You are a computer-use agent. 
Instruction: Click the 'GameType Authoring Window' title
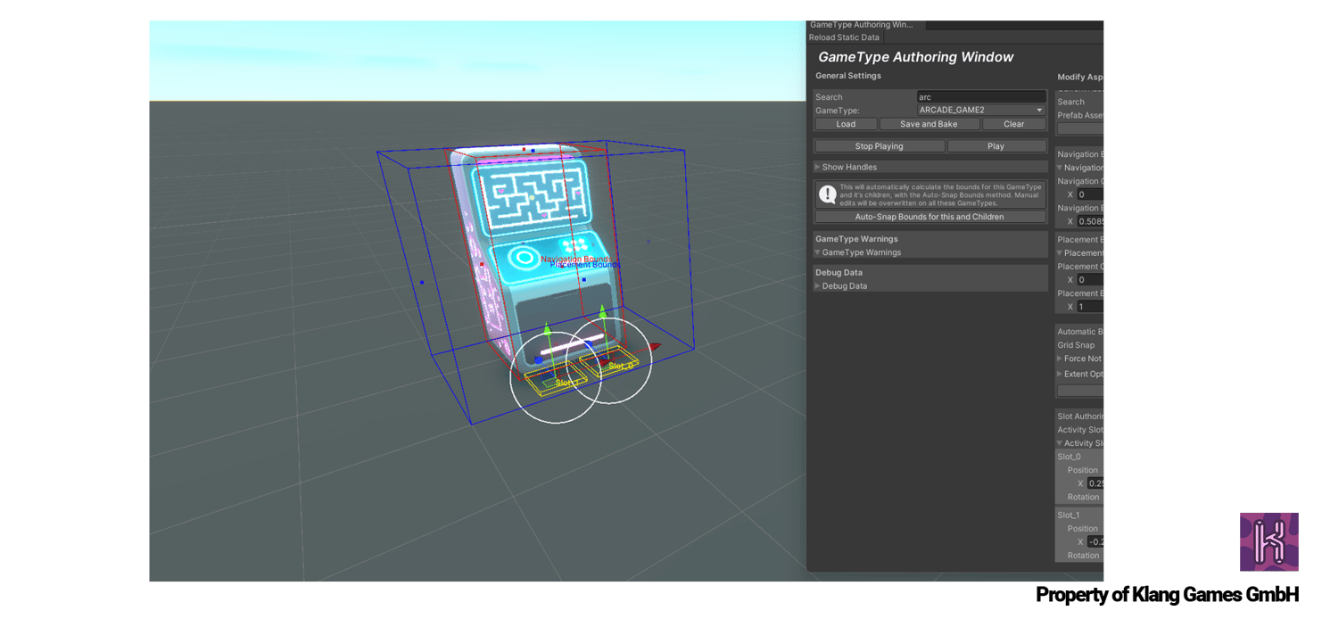(x=915, y=57)
